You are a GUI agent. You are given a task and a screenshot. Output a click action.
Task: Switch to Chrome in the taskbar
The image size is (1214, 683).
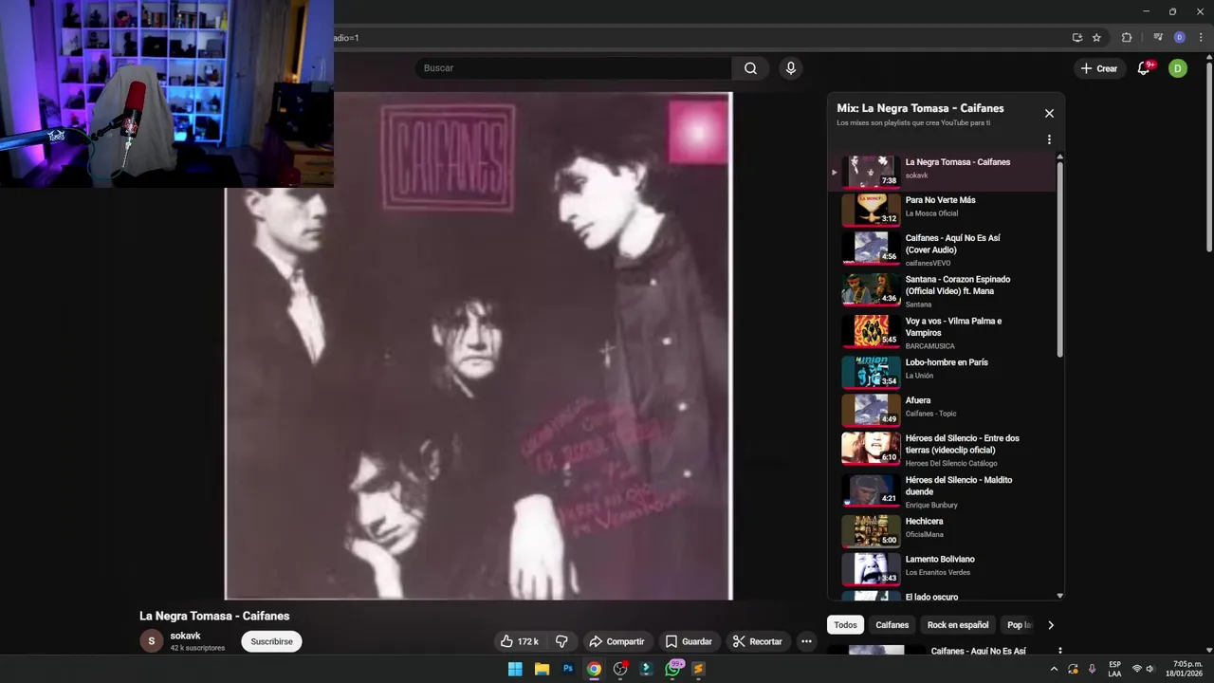click(x=594, y=669)
